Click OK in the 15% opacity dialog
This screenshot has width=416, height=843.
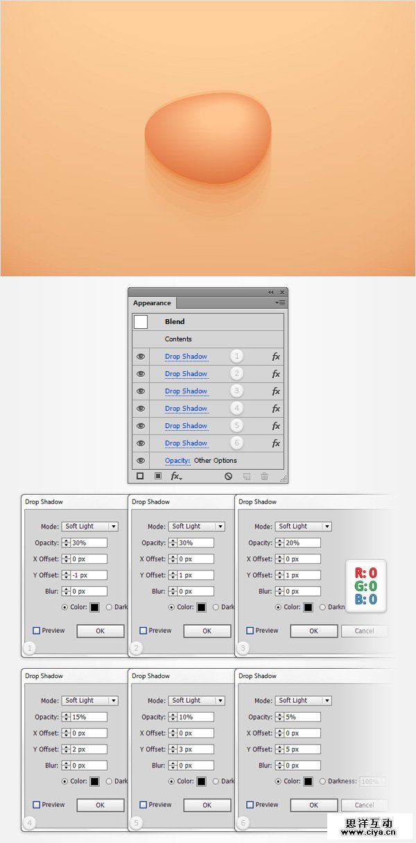[100, 806]
